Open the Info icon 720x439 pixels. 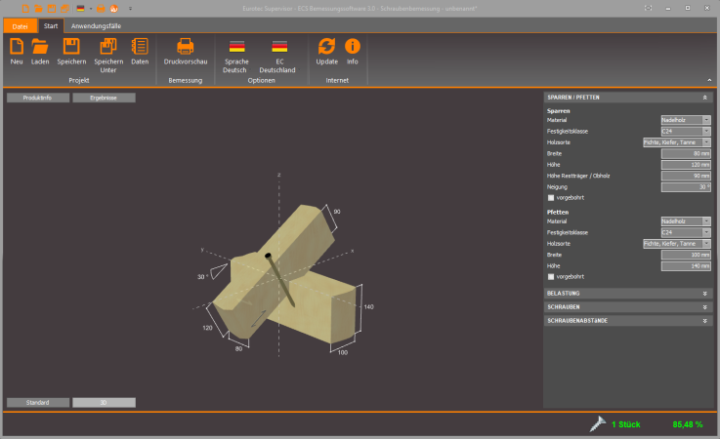pyautogui.click(x=353, y=47)
